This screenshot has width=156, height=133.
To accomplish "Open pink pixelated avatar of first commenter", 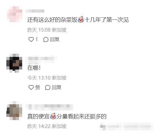I will pos(15,14).
